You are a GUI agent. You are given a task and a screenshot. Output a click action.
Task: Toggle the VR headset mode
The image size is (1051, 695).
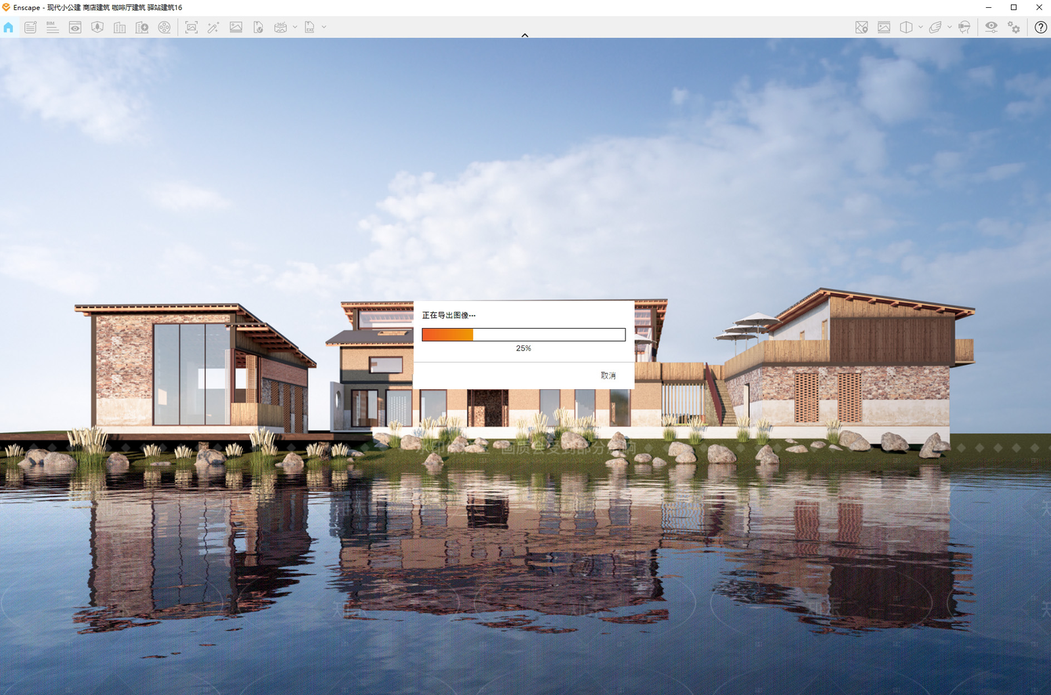[x=964, y=28]
